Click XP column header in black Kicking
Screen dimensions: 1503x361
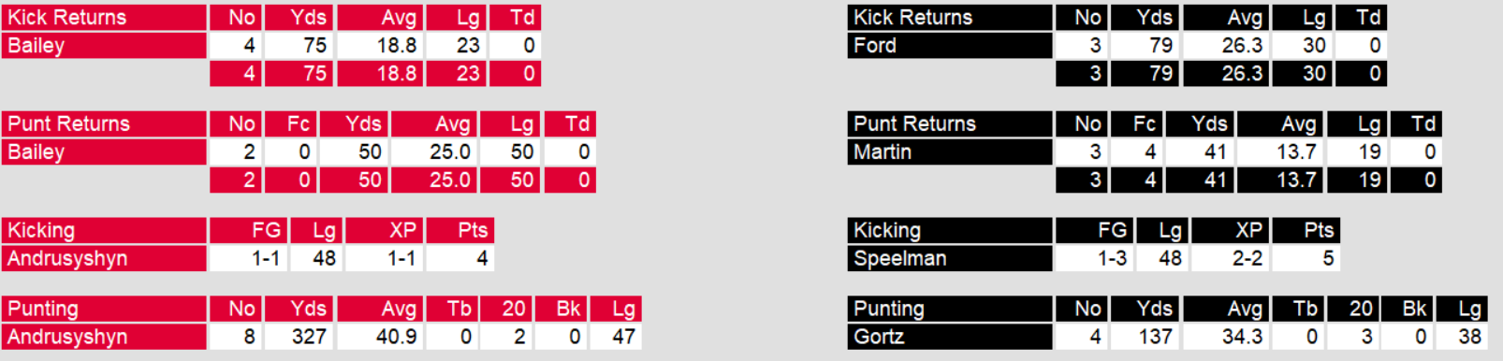[1230, 231]
